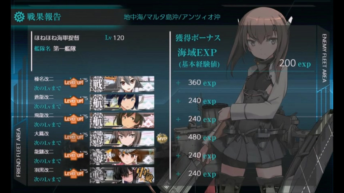344x193 pixels.
Task: Select the 大鳳 ship portrait banner
Action: pyautogui.click(x=122, y=139)
